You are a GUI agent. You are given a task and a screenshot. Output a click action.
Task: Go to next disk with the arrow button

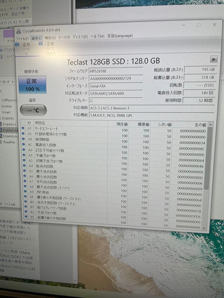click(x=214, y=59)
